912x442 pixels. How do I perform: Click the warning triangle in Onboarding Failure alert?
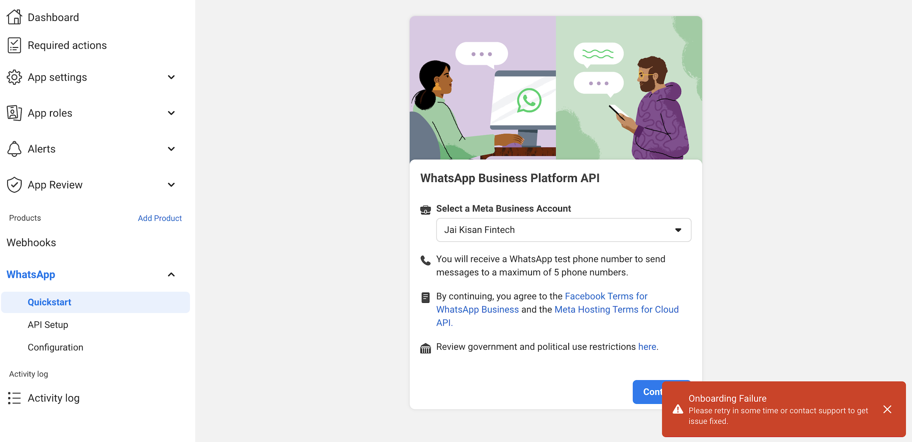click(x=678, y=409)
